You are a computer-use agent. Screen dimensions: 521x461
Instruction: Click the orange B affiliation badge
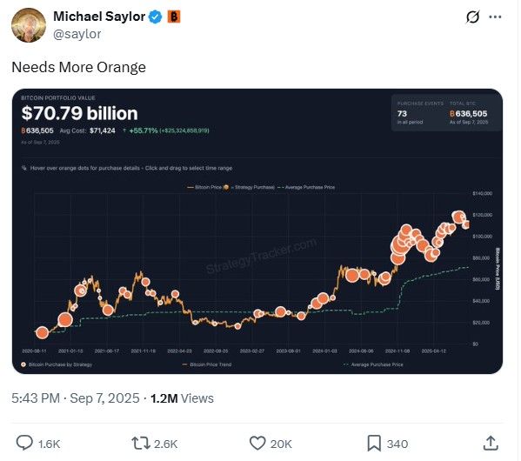pyautogui.click(x=173, y=17)
